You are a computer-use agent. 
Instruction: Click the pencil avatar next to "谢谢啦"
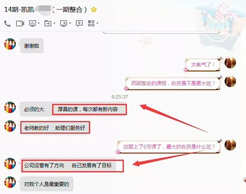click(10, 44)
